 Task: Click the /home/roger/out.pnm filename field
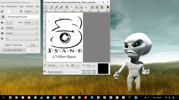[x=23, y=17]
